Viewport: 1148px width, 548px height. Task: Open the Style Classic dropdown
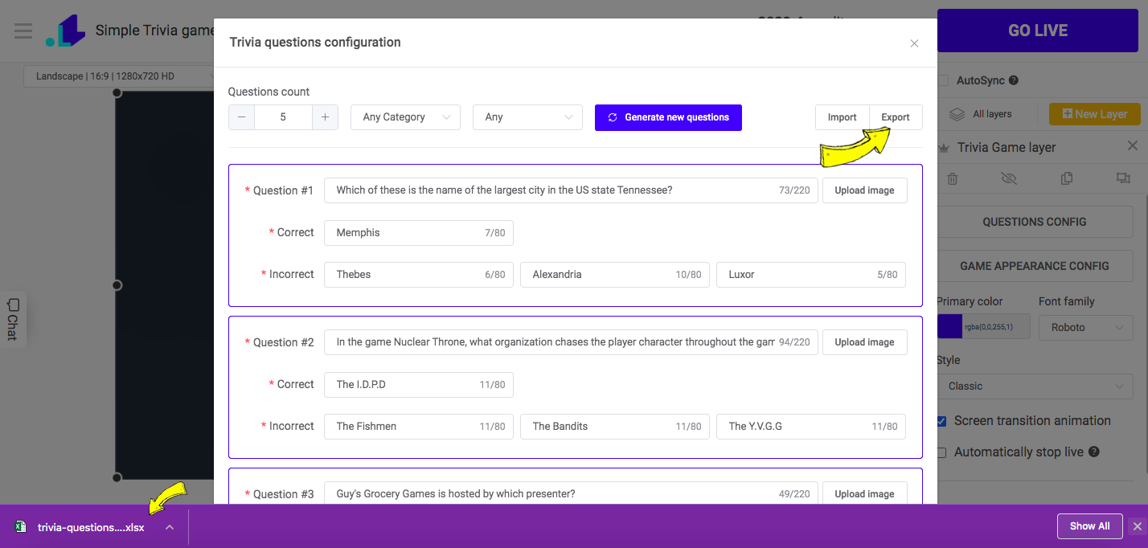tap(1035, 386)
